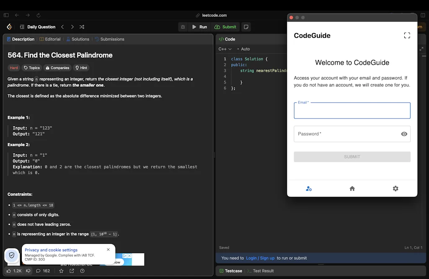Click the Run button
Viewport: 429px width, 279px height.
[x=200, y=26]
